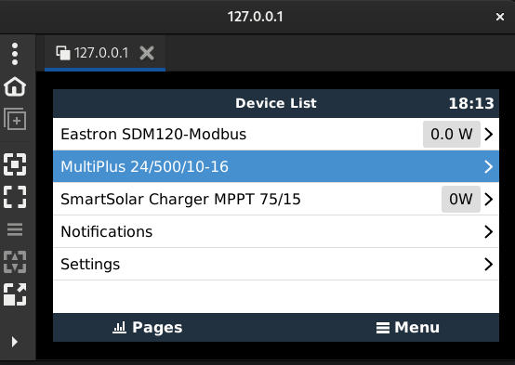The height and width of the screenshot is (365, 515).
Task: Expand chevron on the SmartSolar Charger row
Action: (489, 200)
